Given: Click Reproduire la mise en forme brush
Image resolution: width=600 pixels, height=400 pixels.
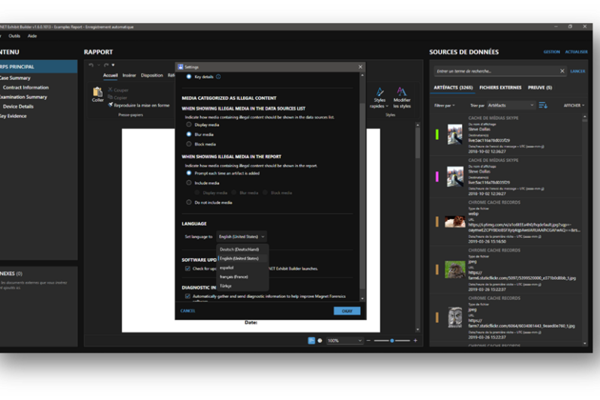Looking at the screenshot, I should [x=110, y=105].
